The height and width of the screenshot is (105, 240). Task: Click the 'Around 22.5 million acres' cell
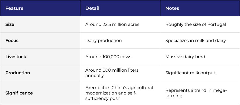tap(112, 24)
